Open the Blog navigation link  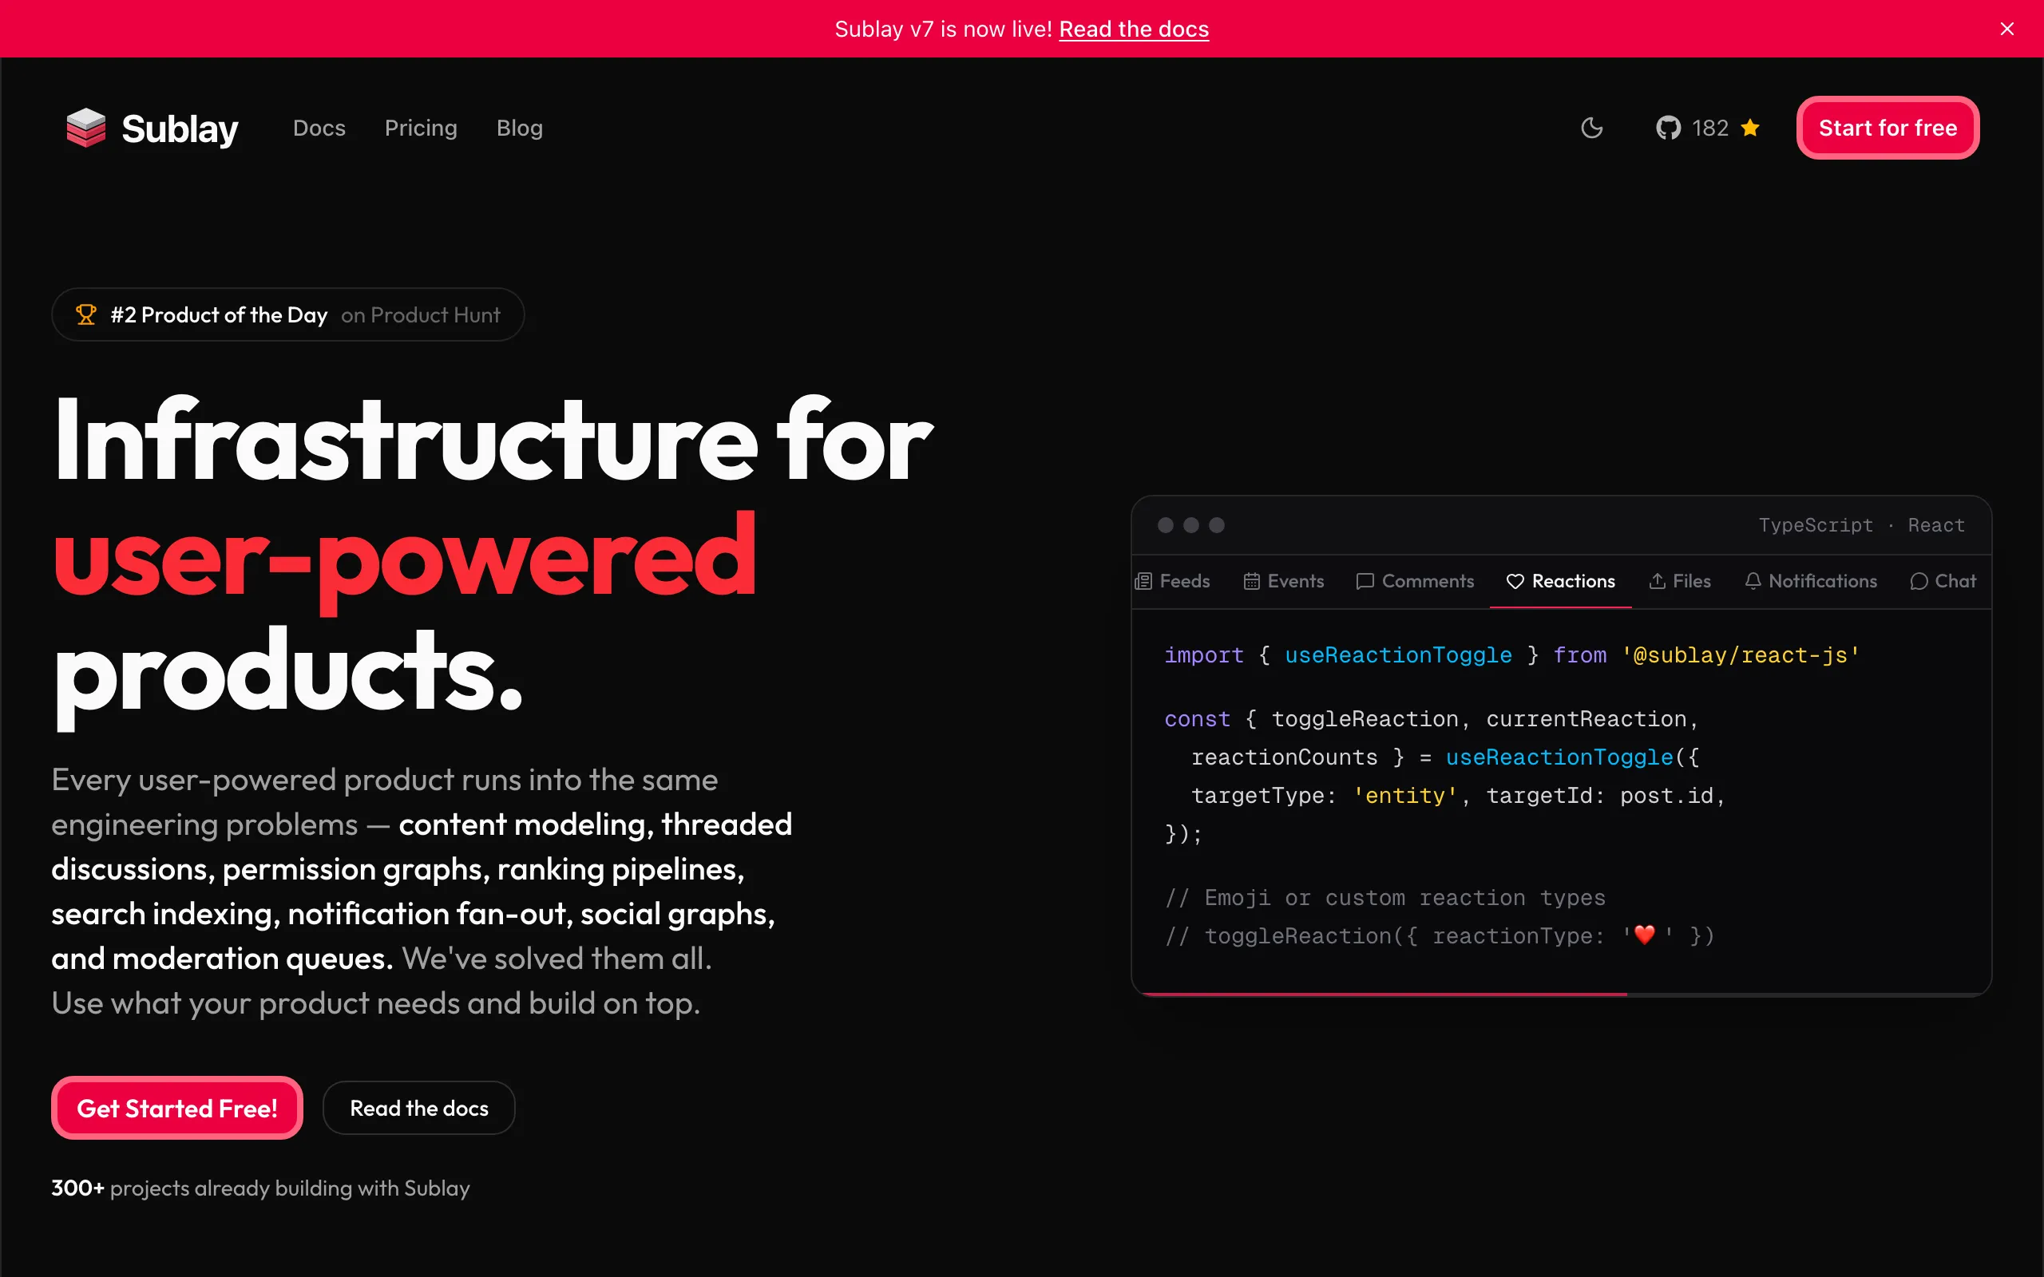[x=520, y=128]
